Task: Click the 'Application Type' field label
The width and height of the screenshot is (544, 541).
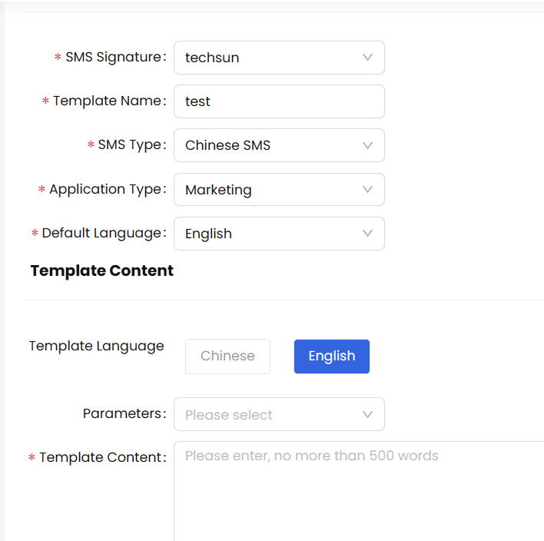Action: pyautogui.click(x=106, y=189)
